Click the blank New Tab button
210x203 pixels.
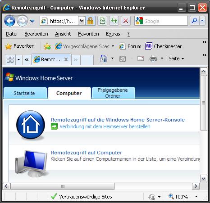87,59
